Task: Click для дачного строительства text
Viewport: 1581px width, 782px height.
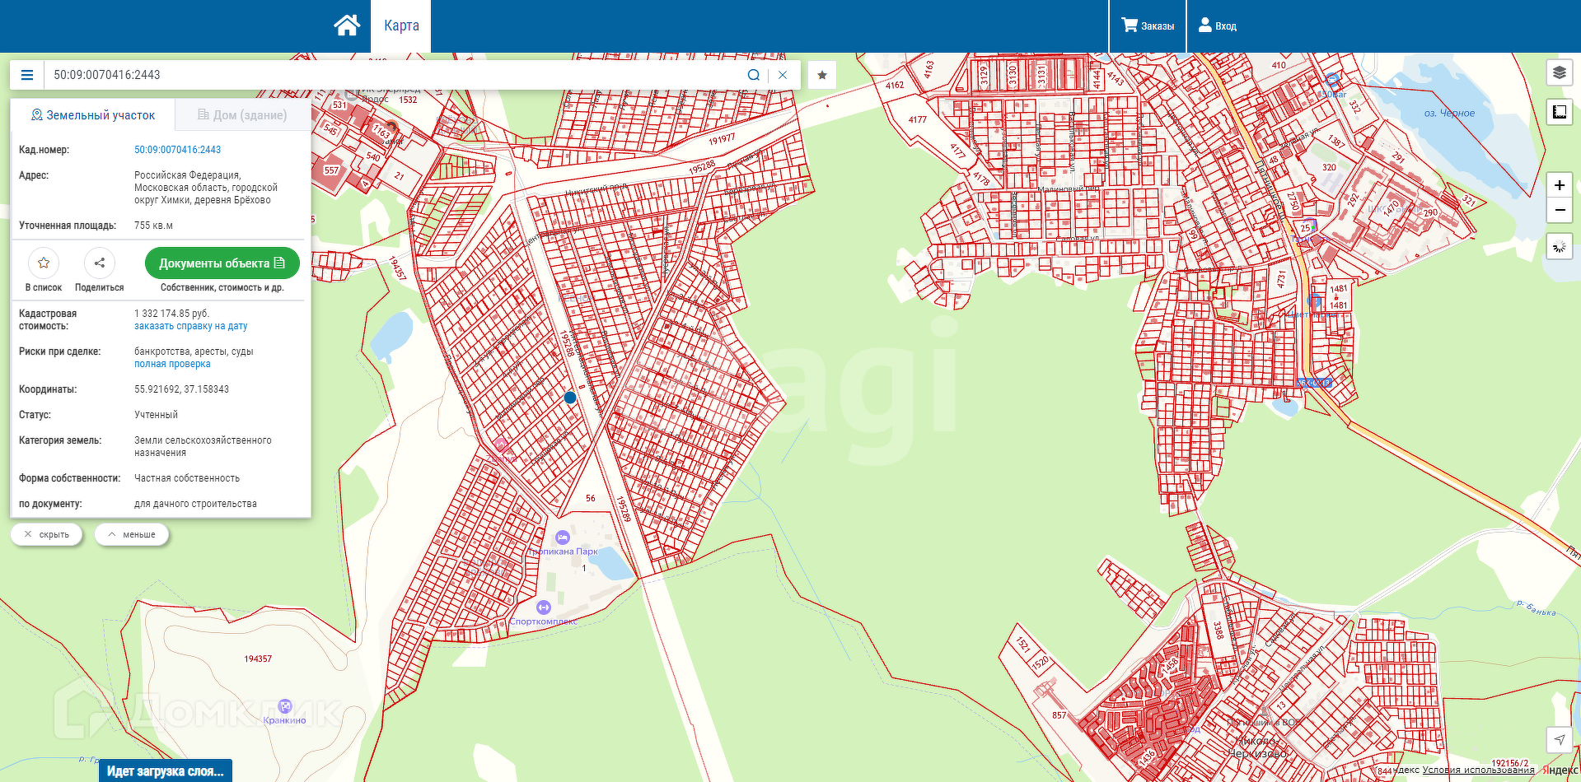Action: coord(196,504)
